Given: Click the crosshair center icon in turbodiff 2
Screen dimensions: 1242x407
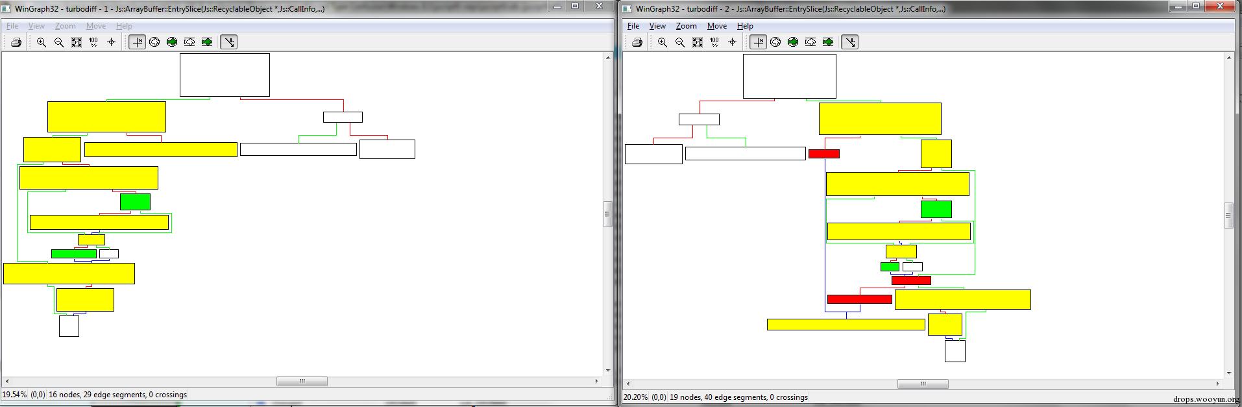Looking at the screenshot, I should tap(732, 42).
